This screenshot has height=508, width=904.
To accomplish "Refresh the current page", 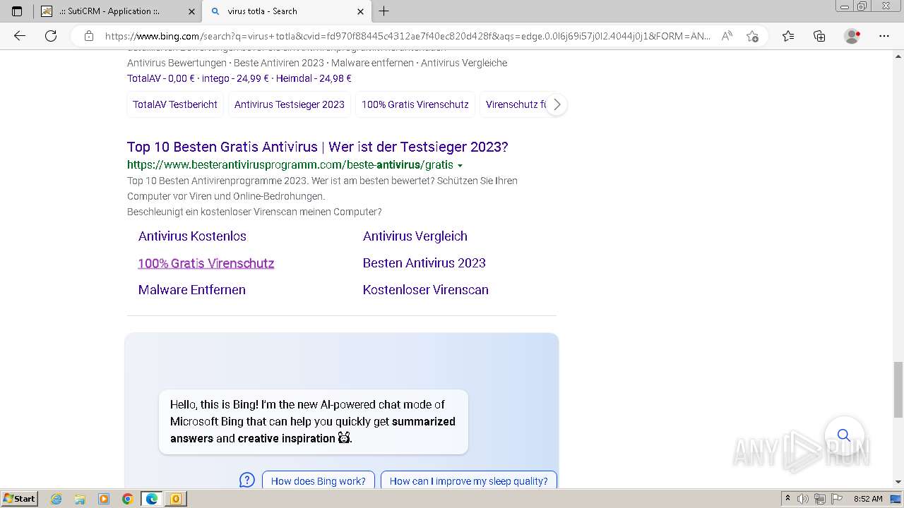I will tap(51, 36).
